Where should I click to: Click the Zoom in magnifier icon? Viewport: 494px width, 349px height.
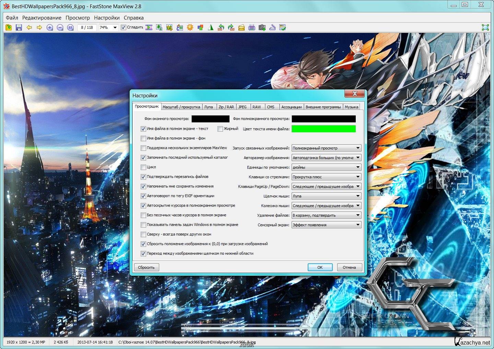[x=50, y=27]
